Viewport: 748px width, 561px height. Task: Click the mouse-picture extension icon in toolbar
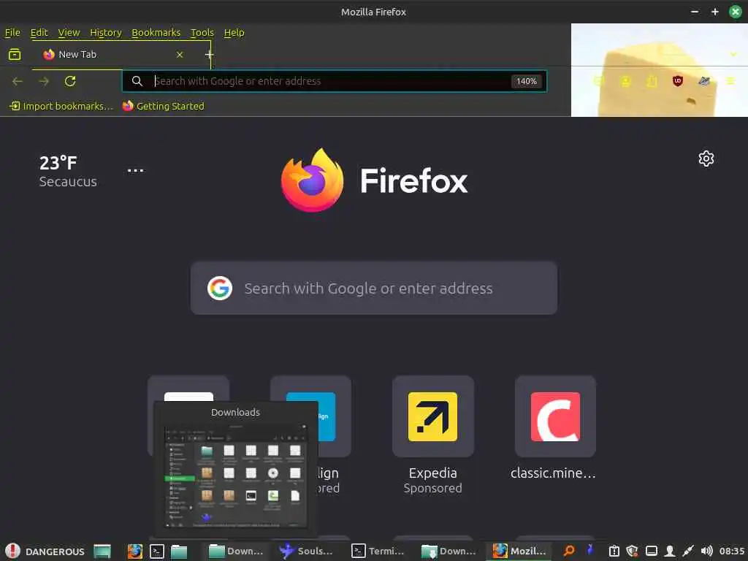(704, 81)
